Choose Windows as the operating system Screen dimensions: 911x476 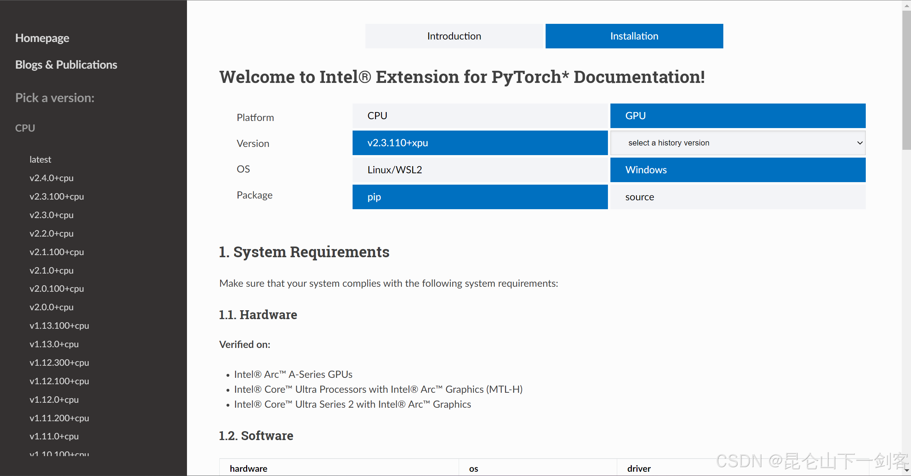737,170
